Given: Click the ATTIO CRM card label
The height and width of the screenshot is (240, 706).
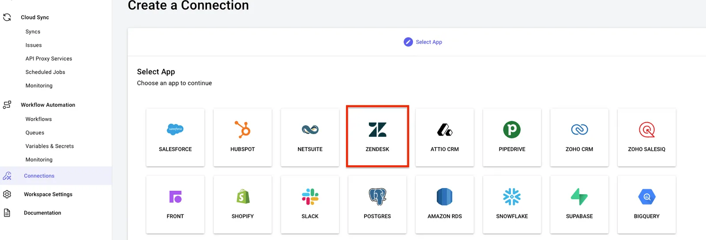Looking at the screenshot, I should coord(445,149).
